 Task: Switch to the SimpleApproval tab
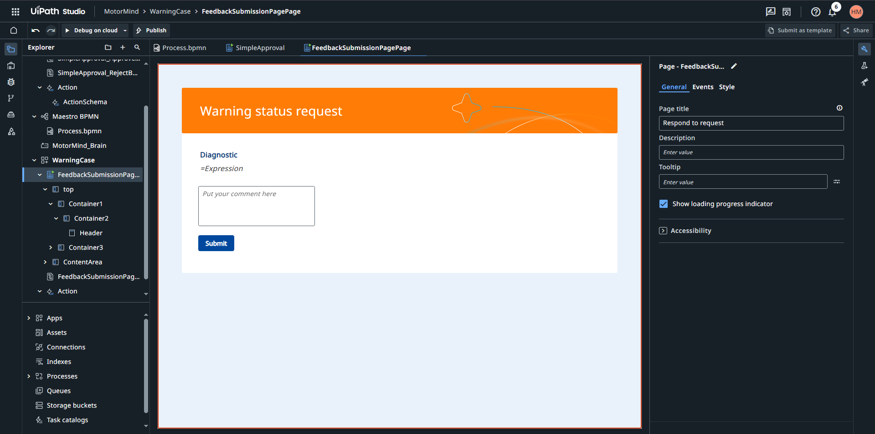tap(255, 48)
